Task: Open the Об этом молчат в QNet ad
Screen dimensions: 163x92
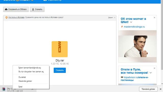Action: pyautogui.click(x=133, y=20)
